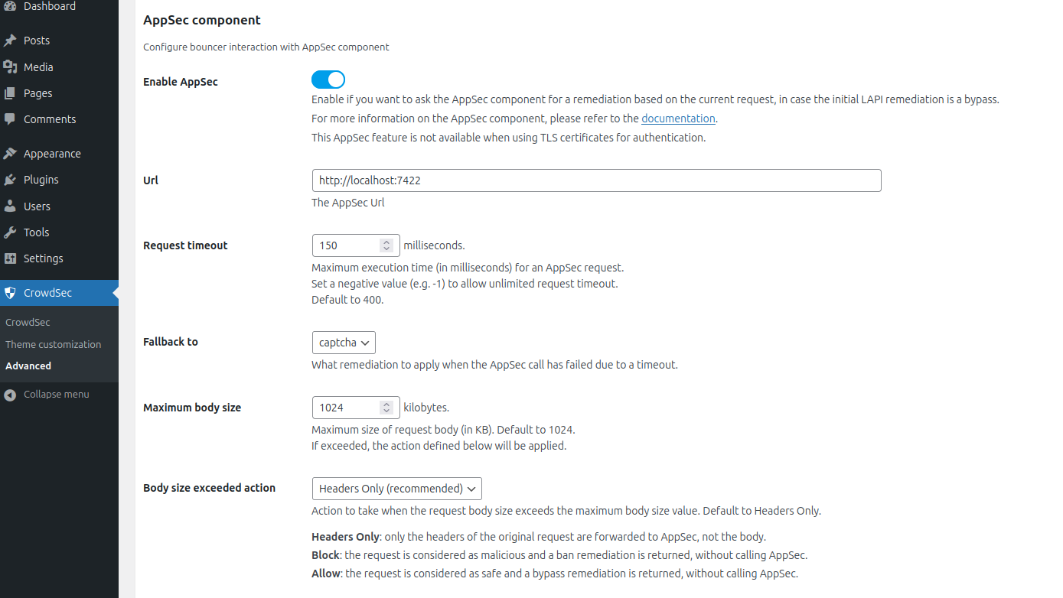Open the Body size exceeded action dropdown
The image size is (1063, 598).
click(x=396, y=488)
